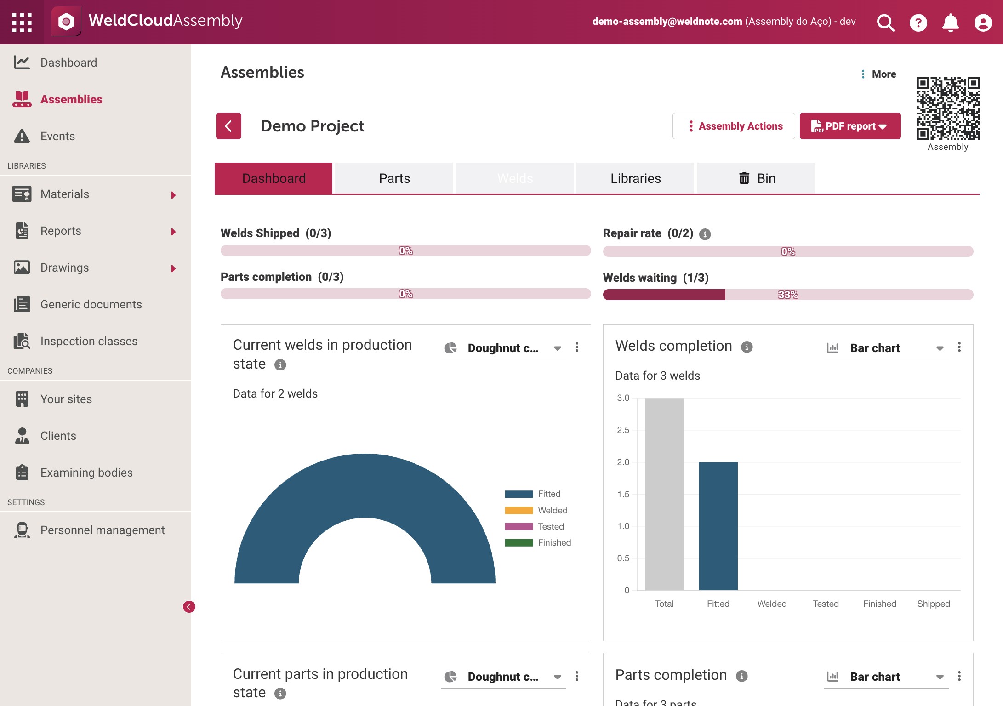Go back using the red arrow button
The image size is (1003, 706).
(228, 126)
